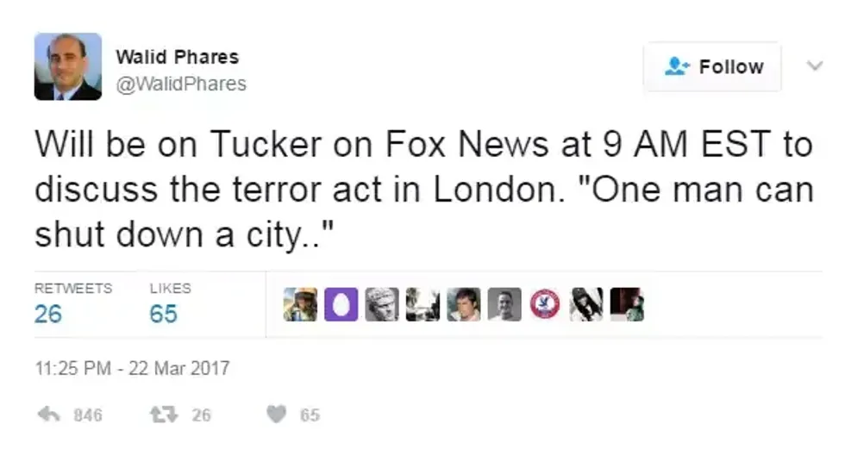Open the 11:25 PM - 22 Mar 2017 timestamp
Screen dimensions: 845x449
pyautogui.click(x=132, y=369)
